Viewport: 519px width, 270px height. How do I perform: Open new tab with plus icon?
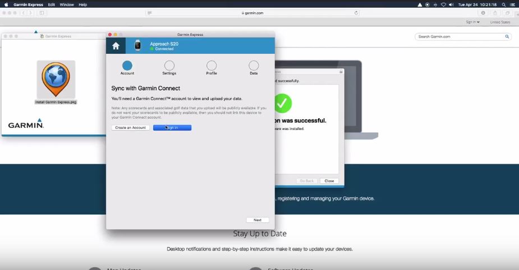coord(517,15)
